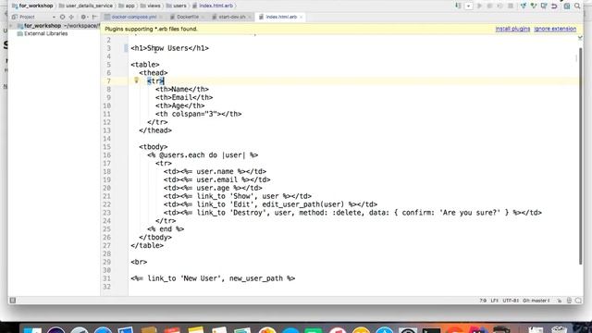Click Git: master branch widget
Screen dimensions: 592x333
pos(536,301)
